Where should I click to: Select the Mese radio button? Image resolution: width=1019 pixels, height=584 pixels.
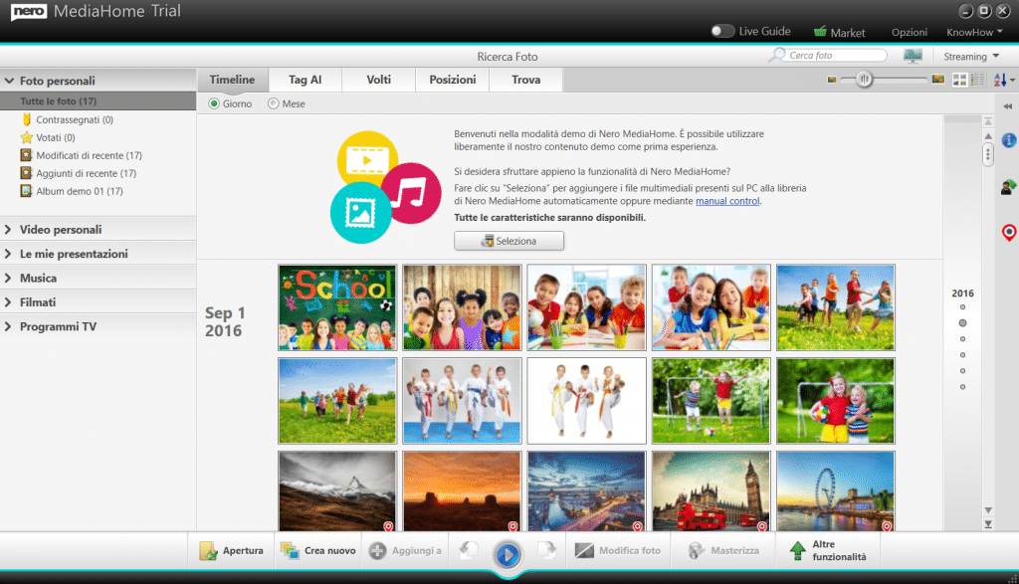273,103
